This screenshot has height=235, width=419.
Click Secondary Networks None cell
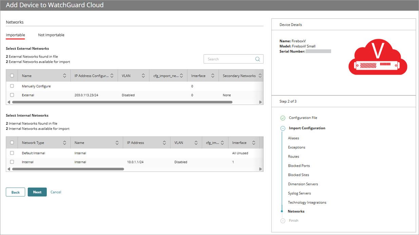point(227,95)
